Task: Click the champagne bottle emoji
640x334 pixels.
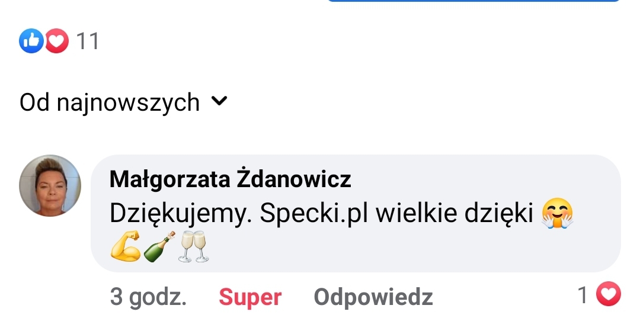Action: tap(159, 246)
